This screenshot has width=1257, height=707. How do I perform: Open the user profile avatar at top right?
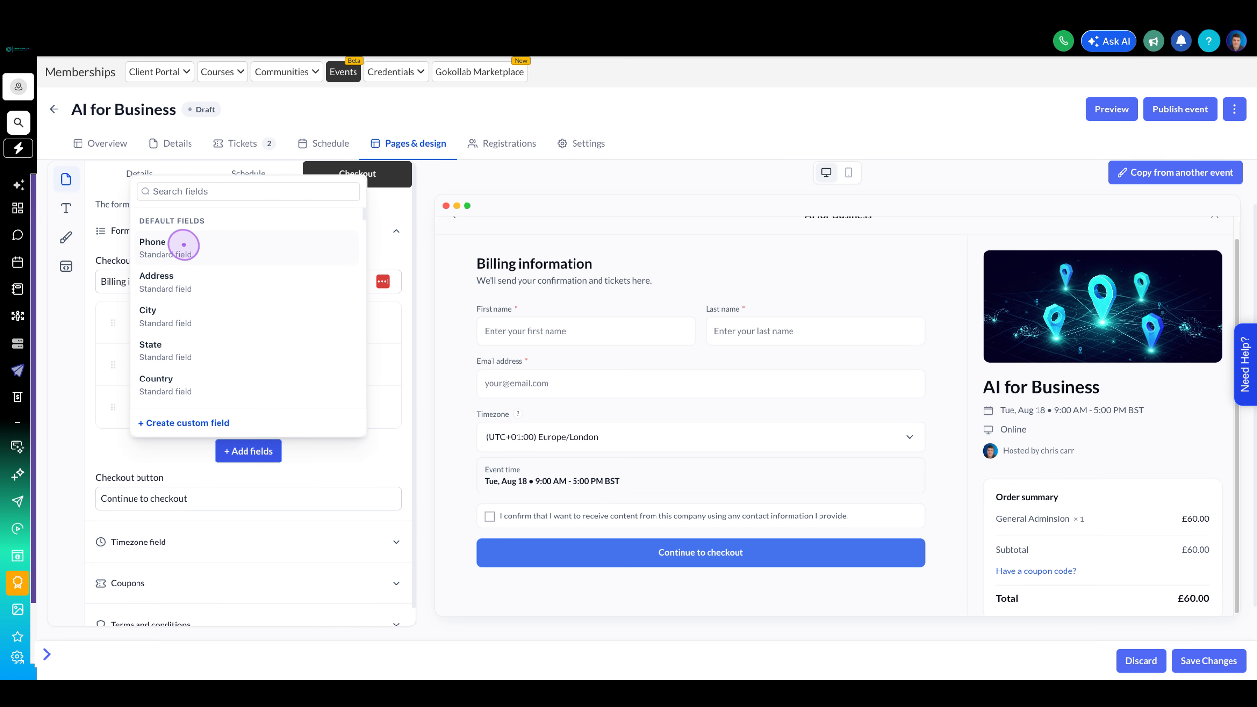[1236, 41]
